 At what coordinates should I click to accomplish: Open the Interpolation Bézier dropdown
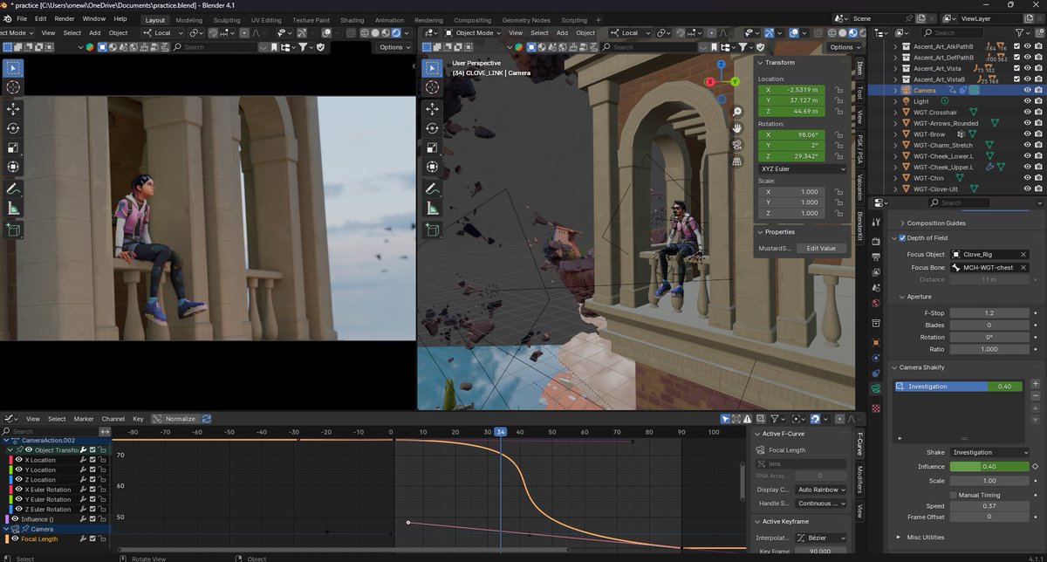[821, 538]
